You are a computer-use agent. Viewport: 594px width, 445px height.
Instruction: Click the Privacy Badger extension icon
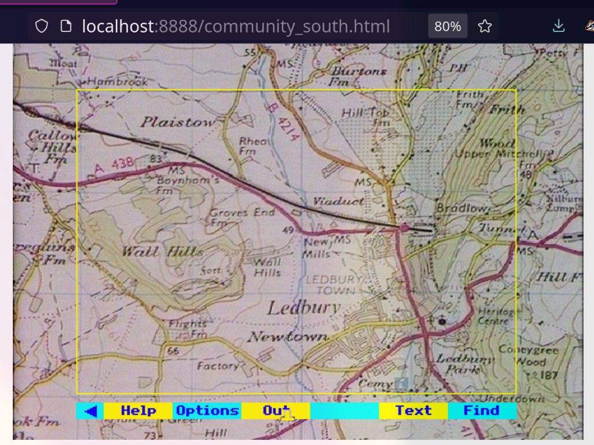point(589,26)
